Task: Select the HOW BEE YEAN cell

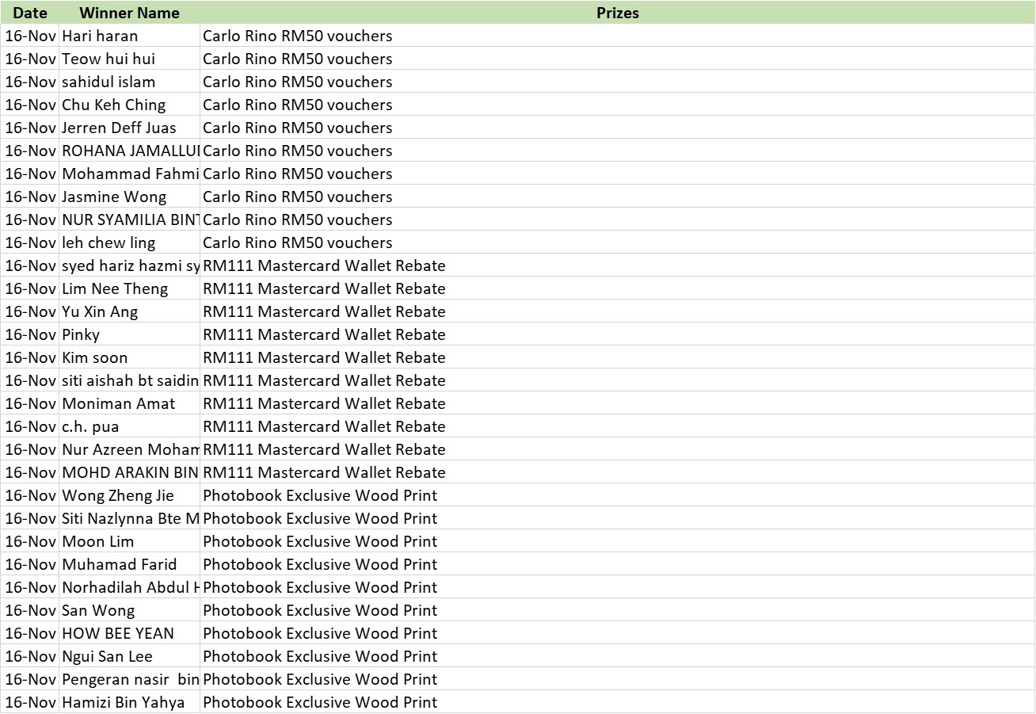Action: pos(117,633)
